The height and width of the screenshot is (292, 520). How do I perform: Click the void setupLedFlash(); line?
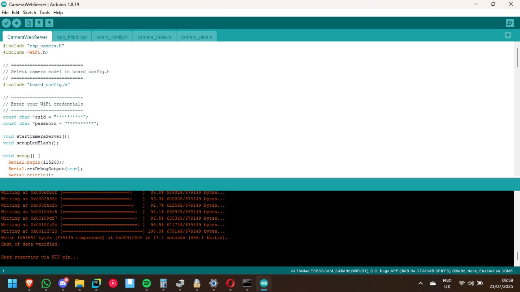pyautogui.click(x=31, y=143)
